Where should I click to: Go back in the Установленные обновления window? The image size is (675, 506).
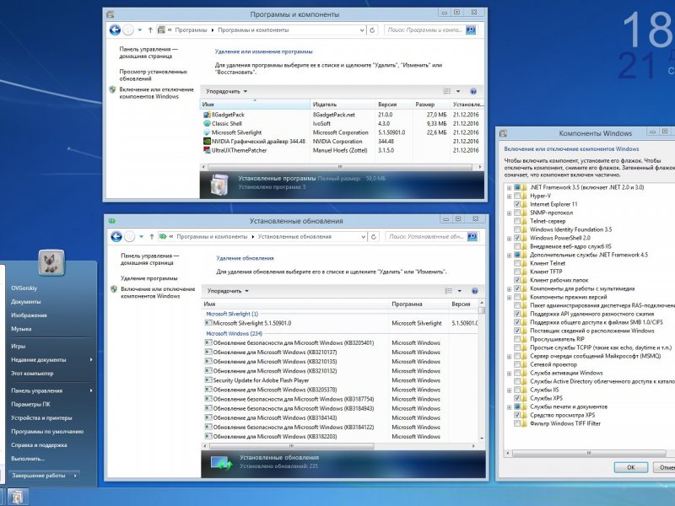pyautogui.click(x=116, y=236)
